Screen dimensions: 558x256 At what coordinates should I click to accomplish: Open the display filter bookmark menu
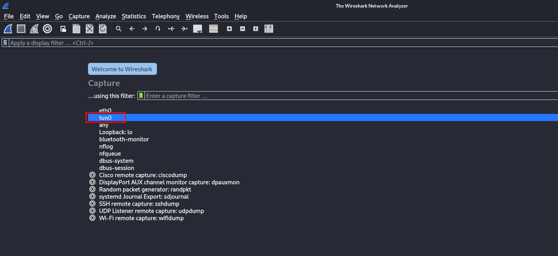[x=5, y=43]
